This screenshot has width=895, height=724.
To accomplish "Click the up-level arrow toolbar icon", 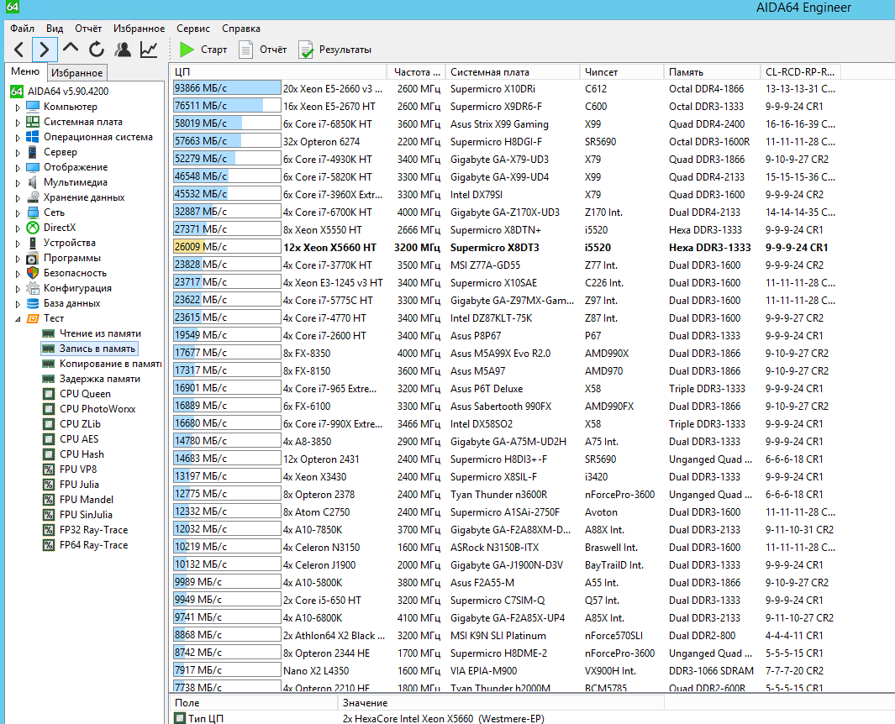I will (71, 49).
